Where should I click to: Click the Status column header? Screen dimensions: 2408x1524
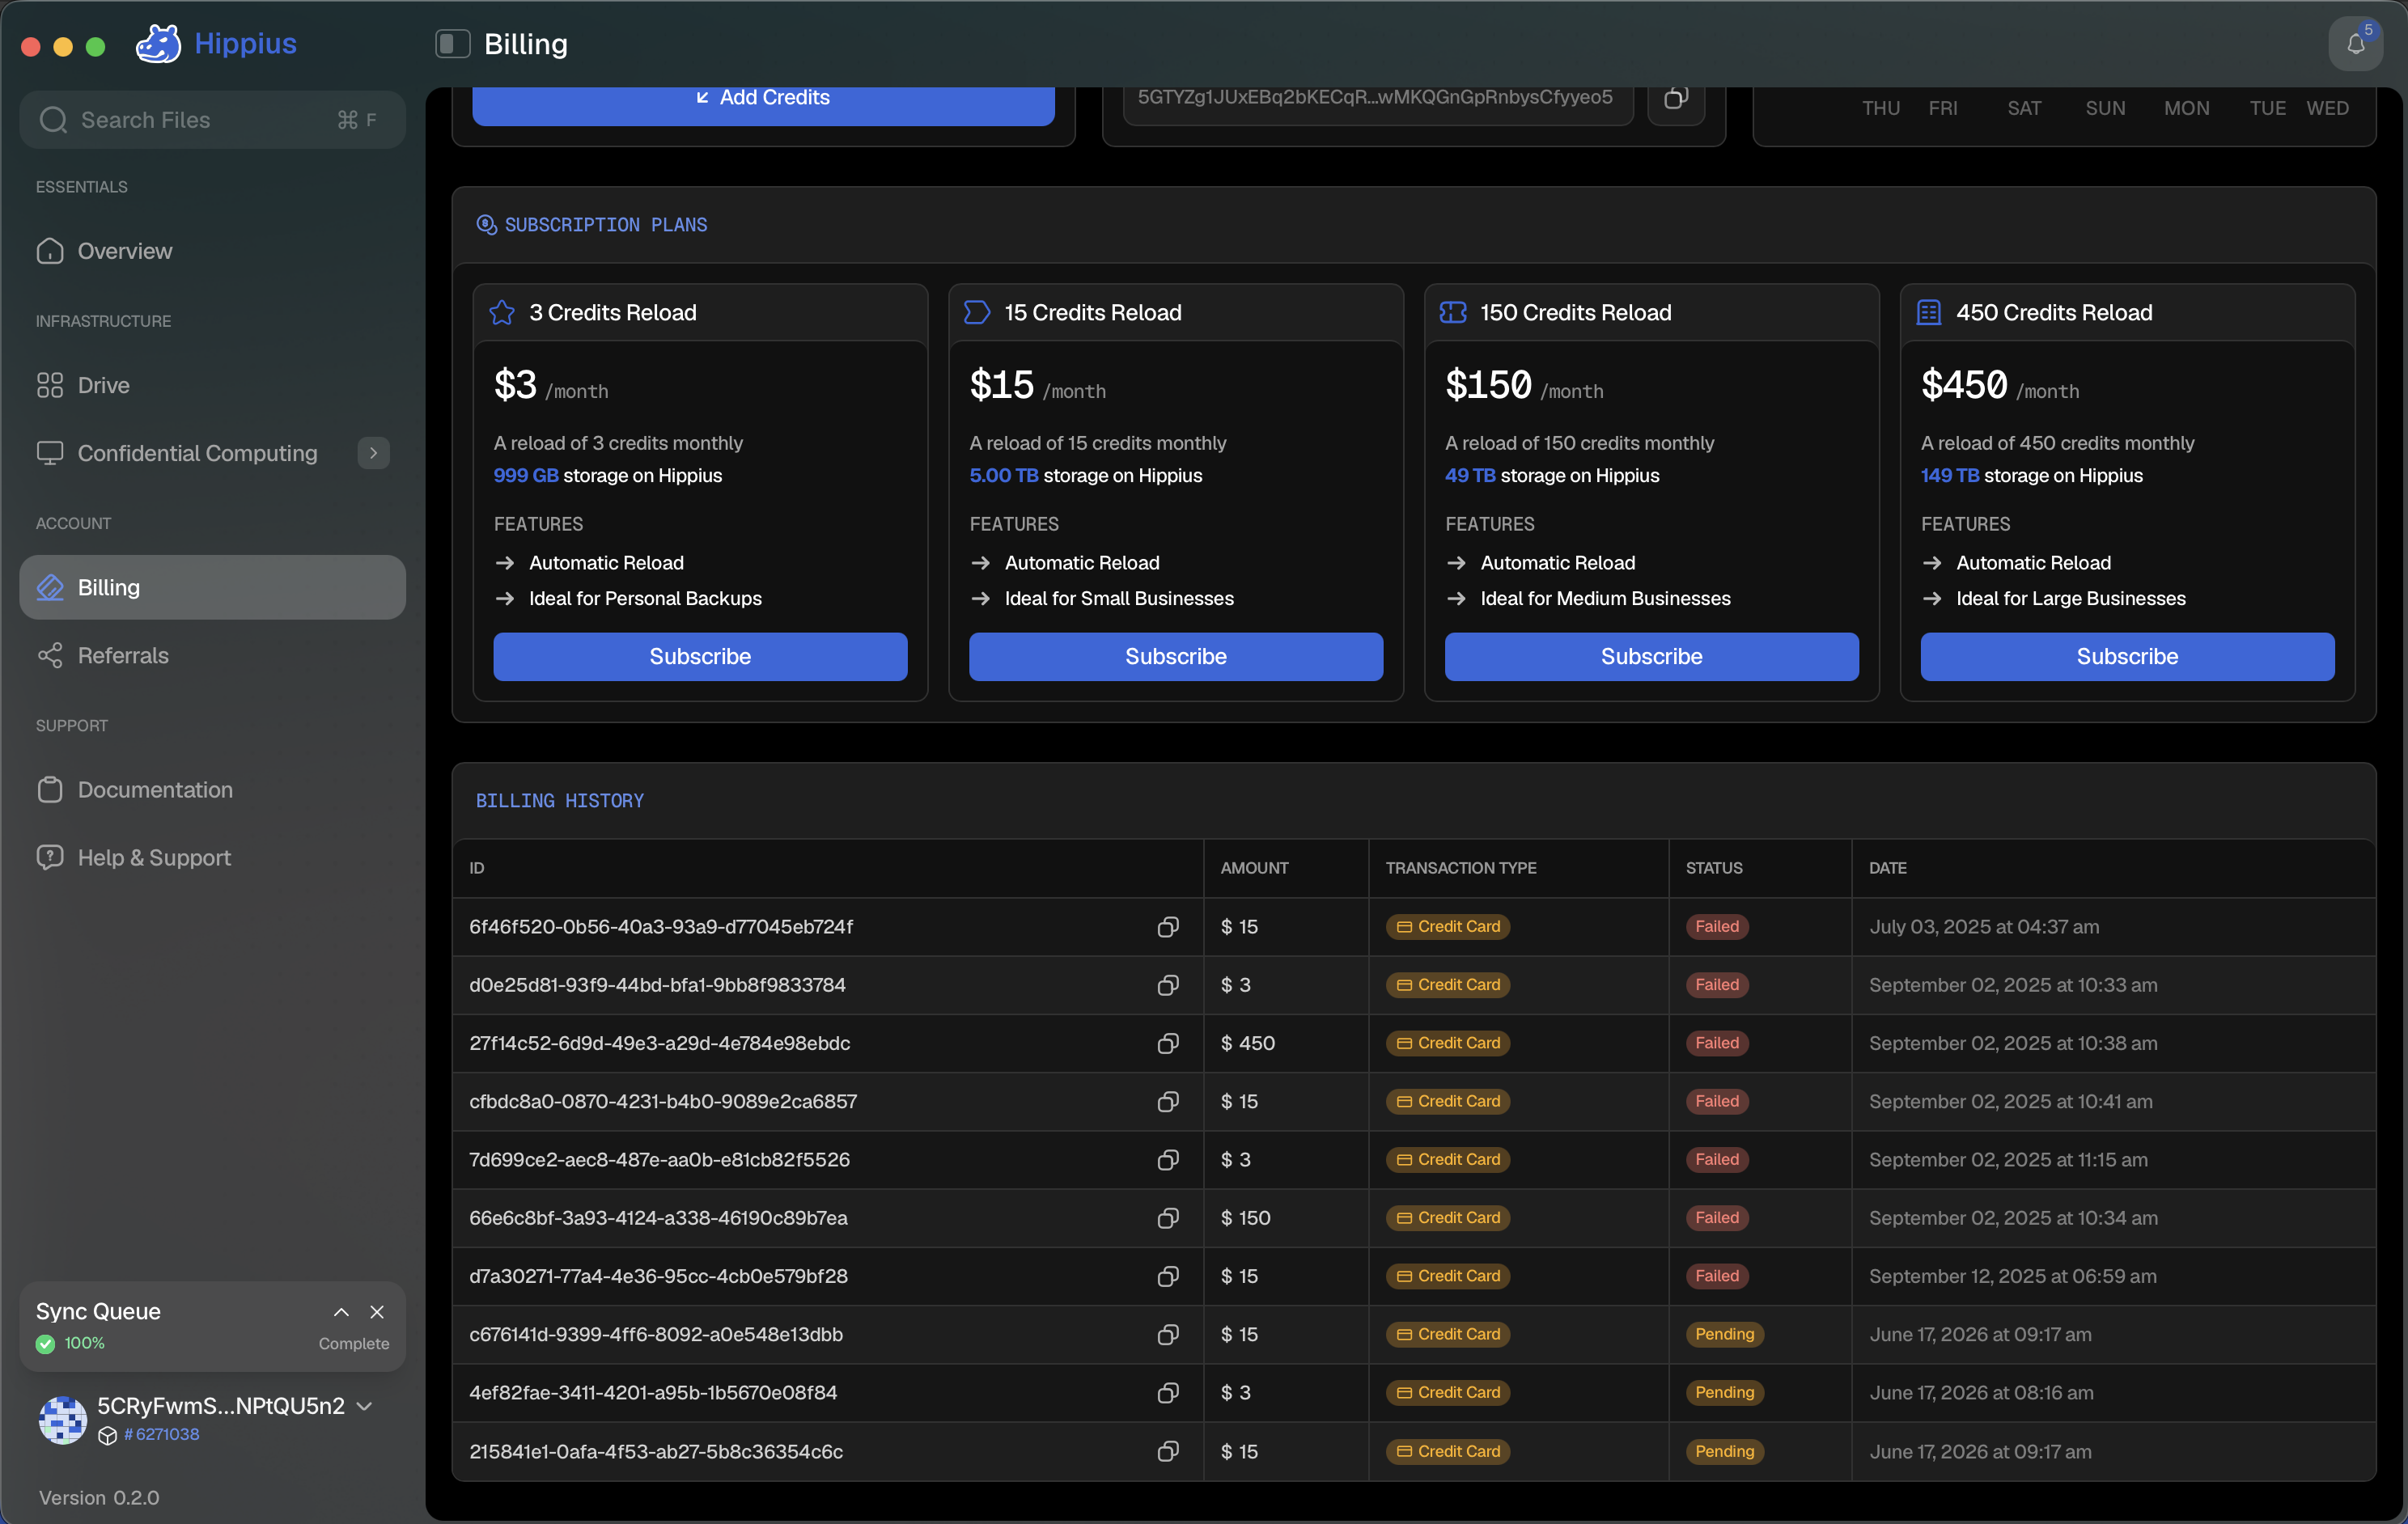[1714, 868]
